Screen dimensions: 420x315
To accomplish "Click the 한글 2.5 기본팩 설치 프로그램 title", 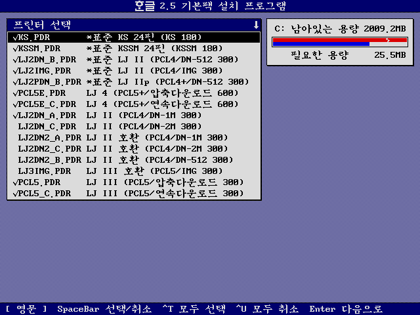I will tap(210, 6).
